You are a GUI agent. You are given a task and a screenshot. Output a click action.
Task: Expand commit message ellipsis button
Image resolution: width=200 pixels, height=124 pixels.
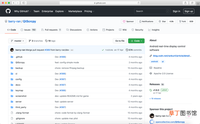(x=72, y=50)
